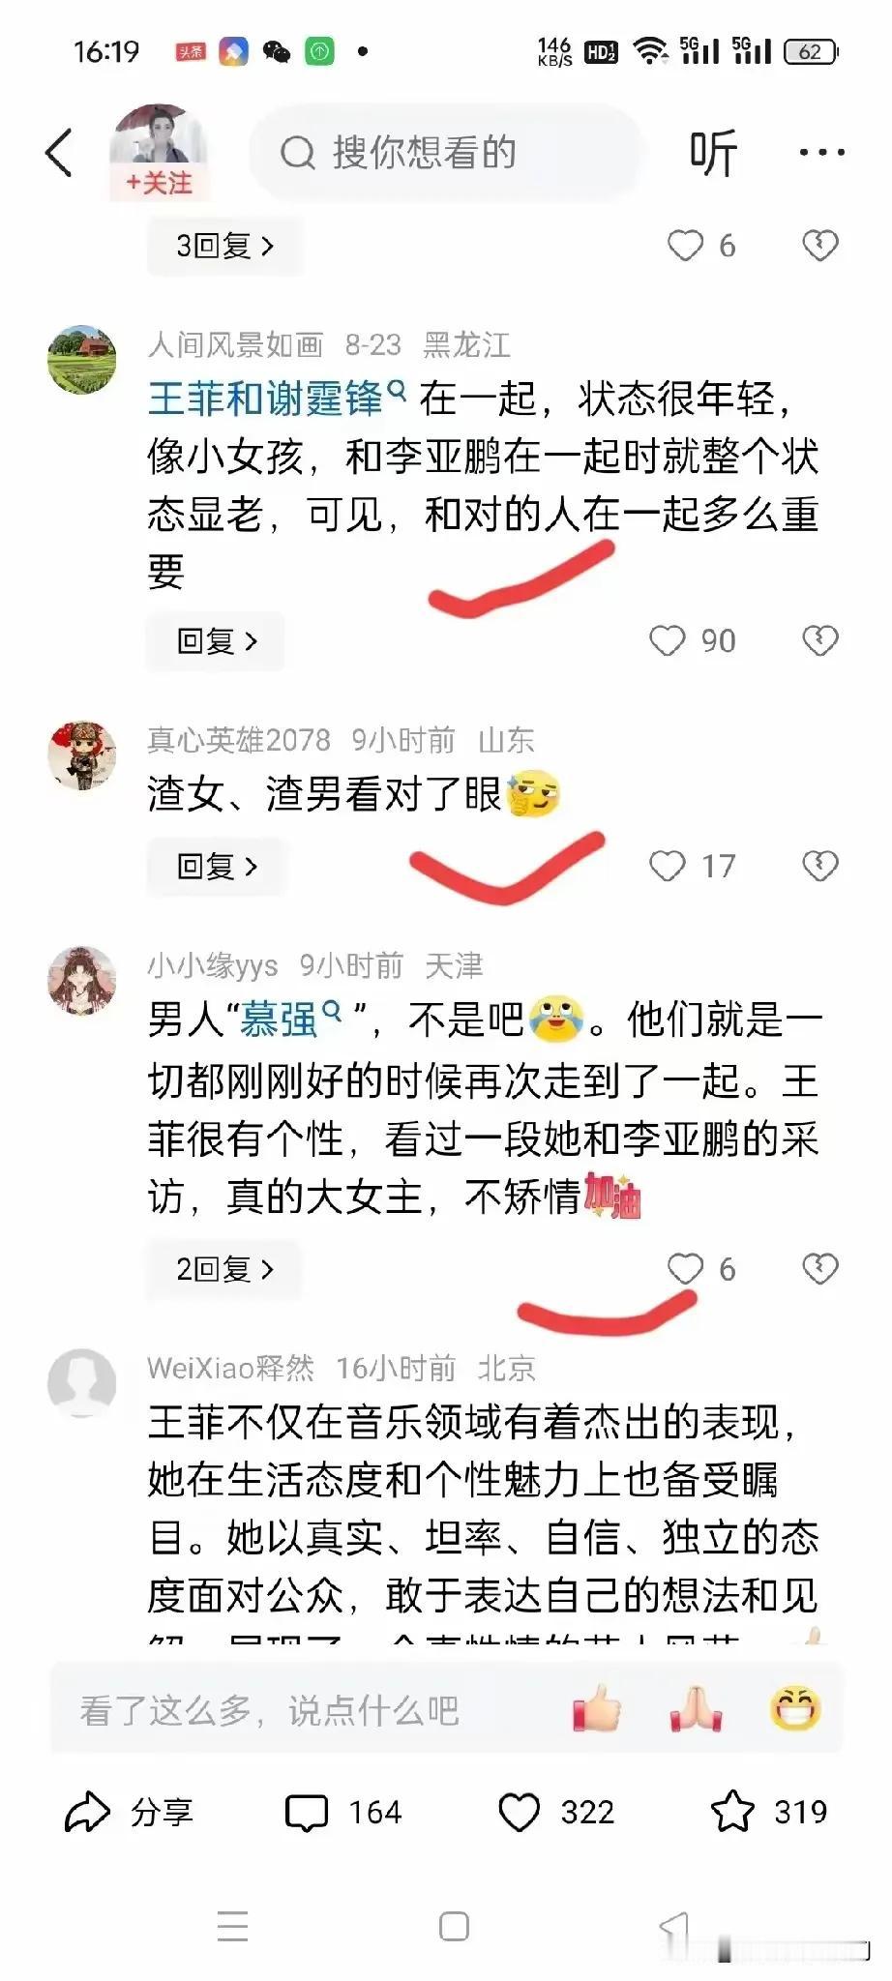
Task: Open 回复 under 真心英雄2078's comment
Action: (x=216, y=866)
